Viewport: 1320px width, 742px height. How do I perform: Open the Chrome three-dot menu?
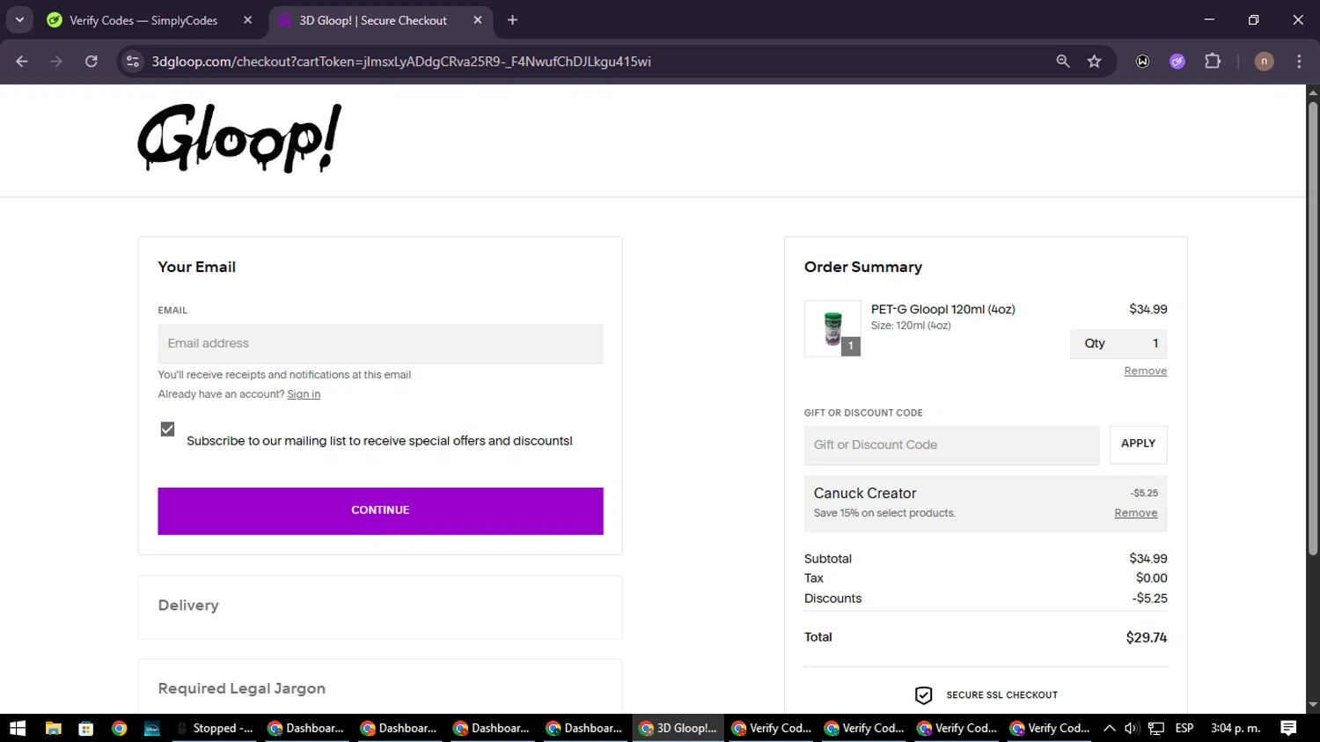[x=1299, y=62]
